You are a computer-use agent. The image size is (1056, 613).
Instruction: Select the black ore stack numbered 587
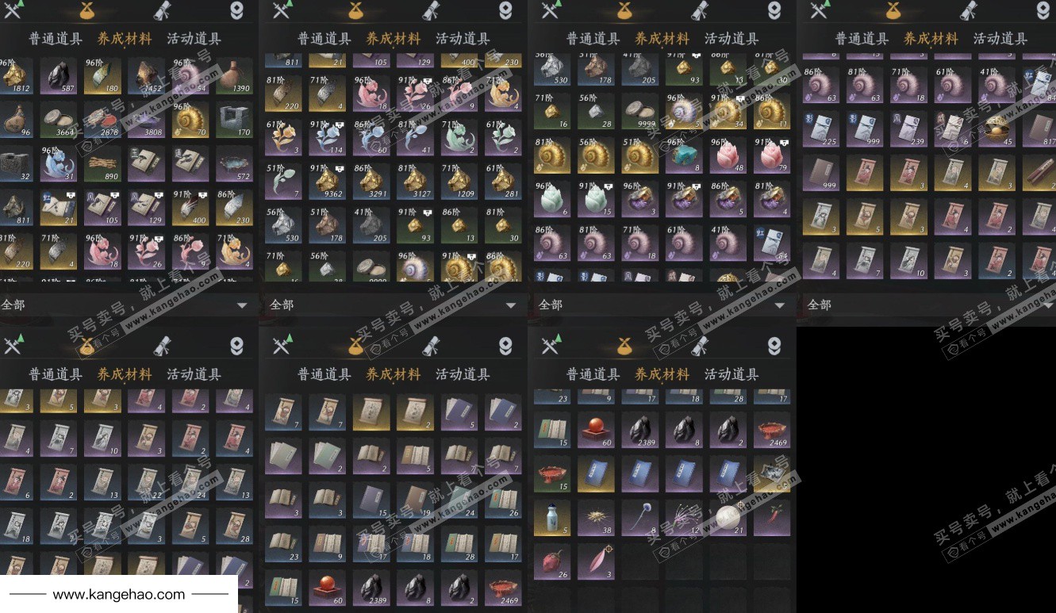coord(59,76)
